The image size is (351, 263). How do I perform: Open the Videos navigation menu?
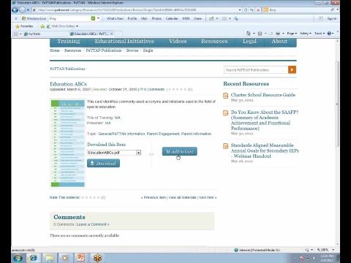click(x=178, y=42)
